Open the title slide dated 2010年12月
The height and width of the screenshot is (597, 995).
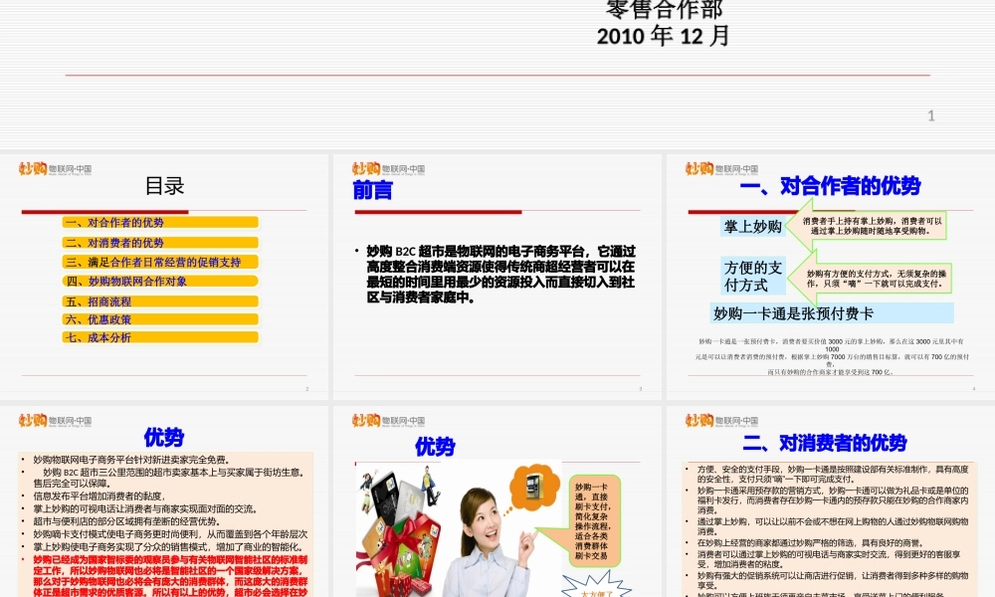pyautogui.click(x=497, y=73)
